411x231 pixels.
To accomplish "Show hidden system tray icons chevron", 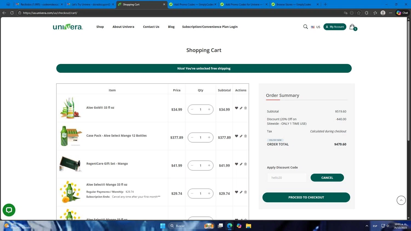I will (367, 226).
